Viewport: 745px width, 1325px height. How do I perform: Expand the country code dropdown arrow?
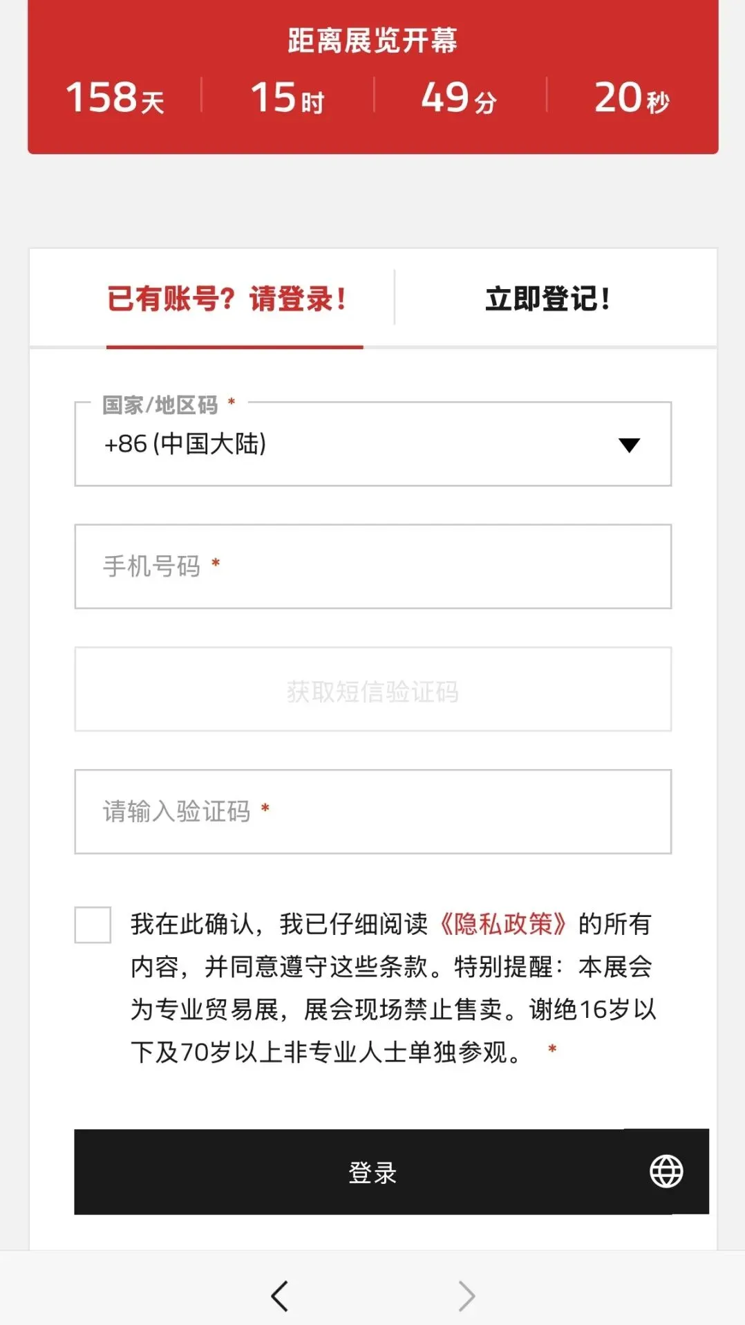pyautogui.click(x=629, y=445)
